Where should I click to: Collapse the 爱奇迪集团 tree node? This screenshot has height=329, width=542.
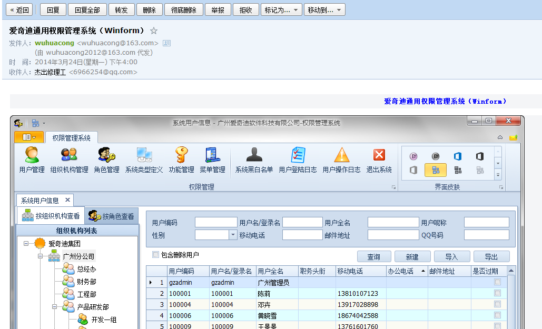coord(26,243)
